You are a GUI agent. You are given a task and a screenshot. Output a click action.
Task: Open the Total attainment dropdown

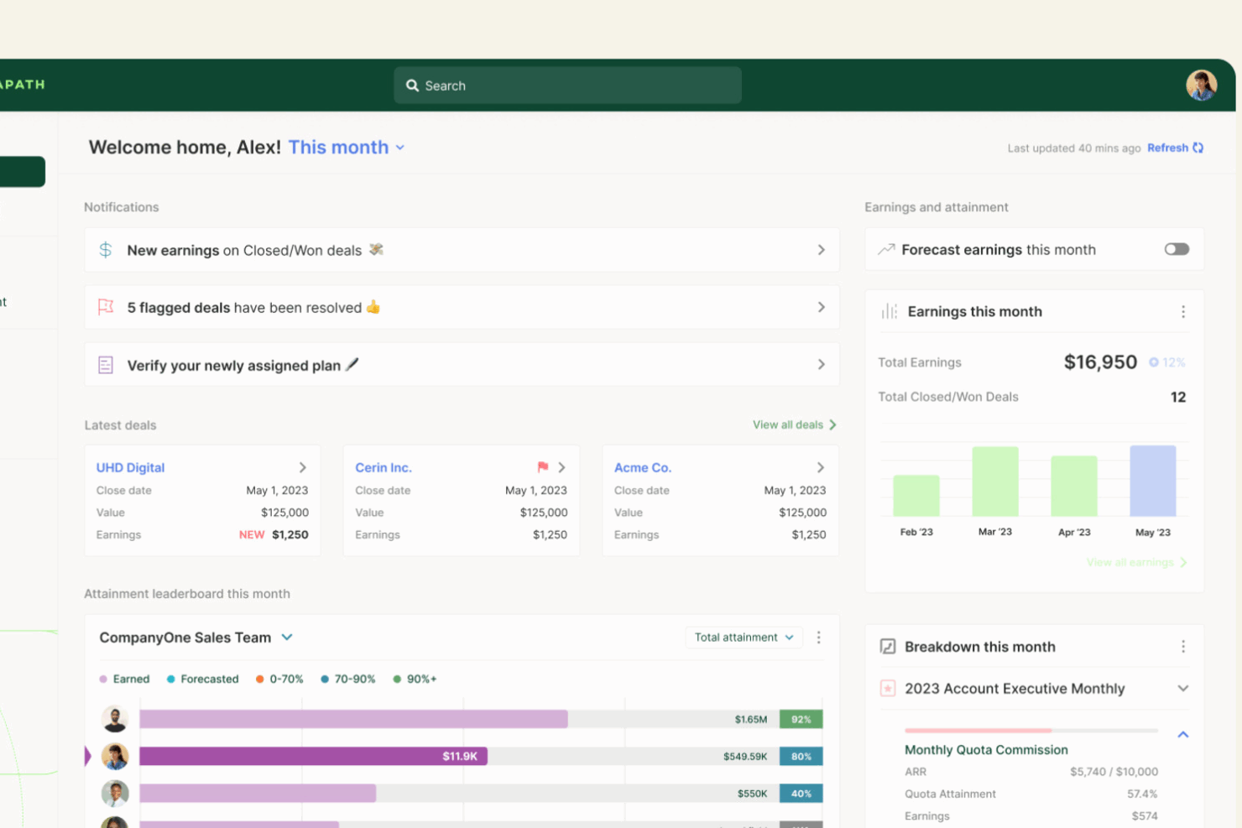pyautogui.click(x=744, y=638)
